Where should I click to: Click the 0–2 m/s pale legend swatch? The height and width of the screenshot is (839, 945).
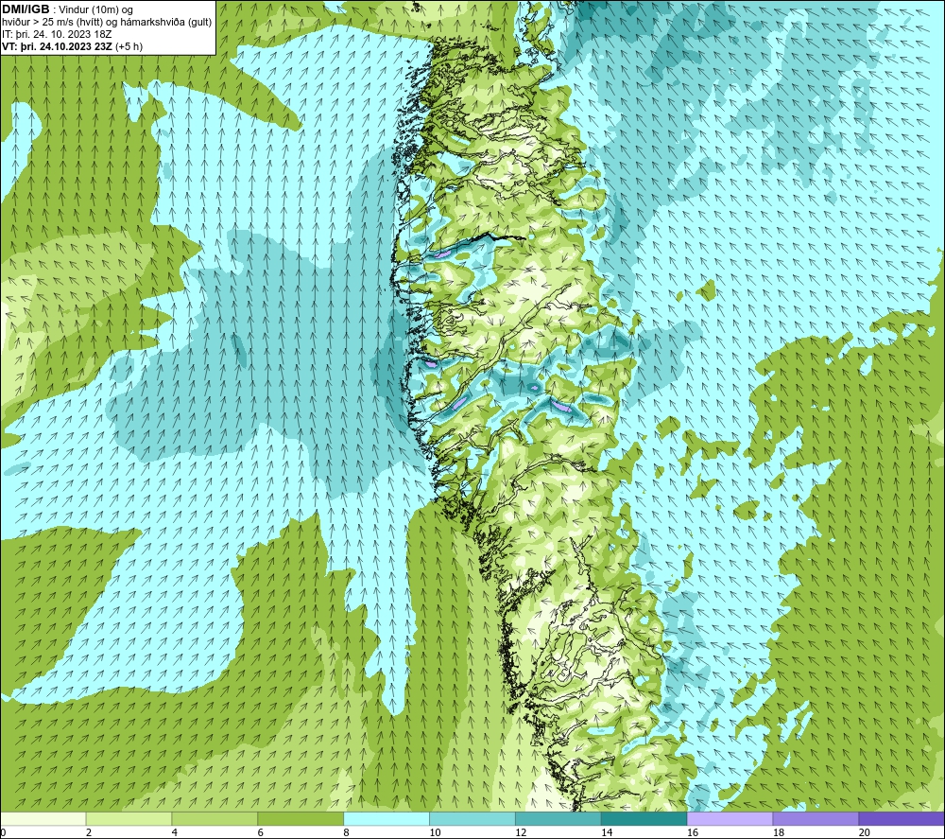click(43, 818)
